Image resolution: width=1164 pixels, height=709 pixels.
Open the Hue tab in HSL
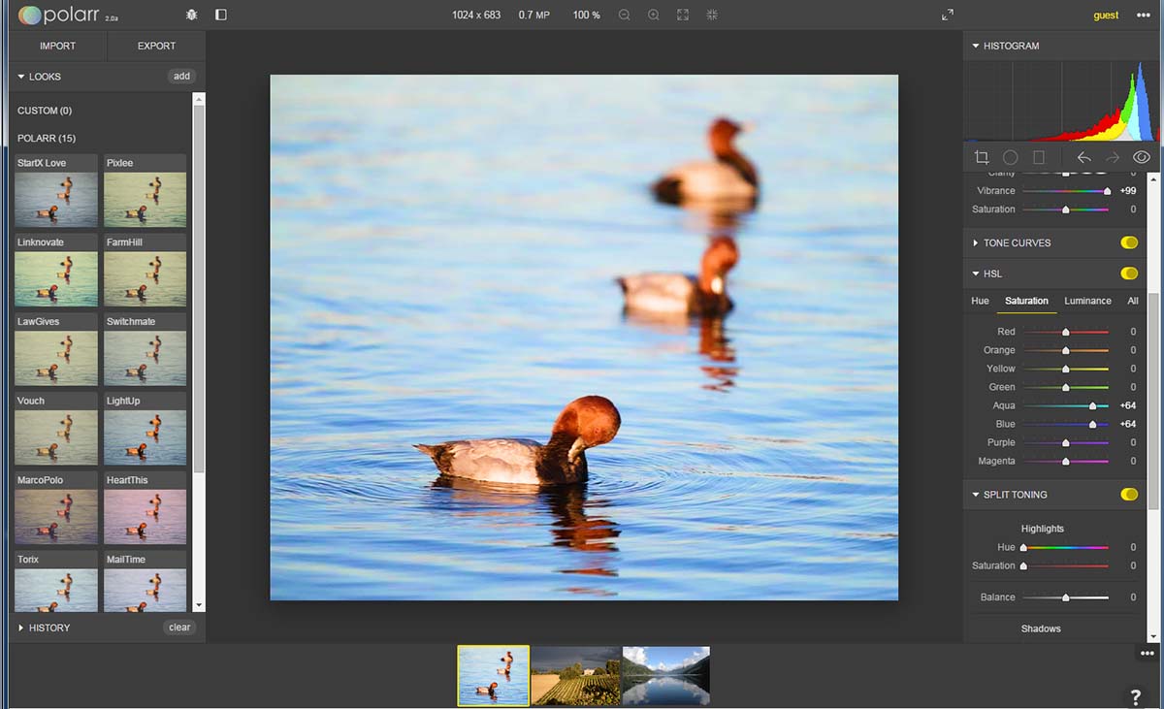tap(980, 301)
